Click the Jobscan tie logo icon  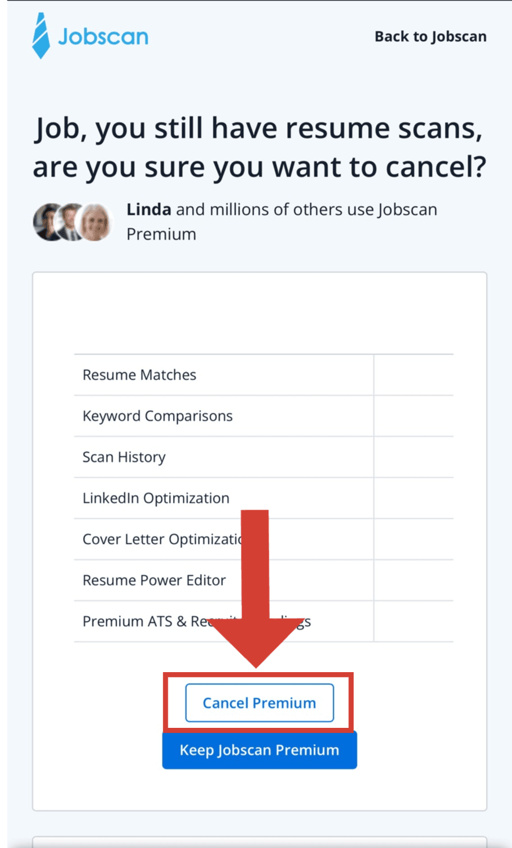pos(41,36)
